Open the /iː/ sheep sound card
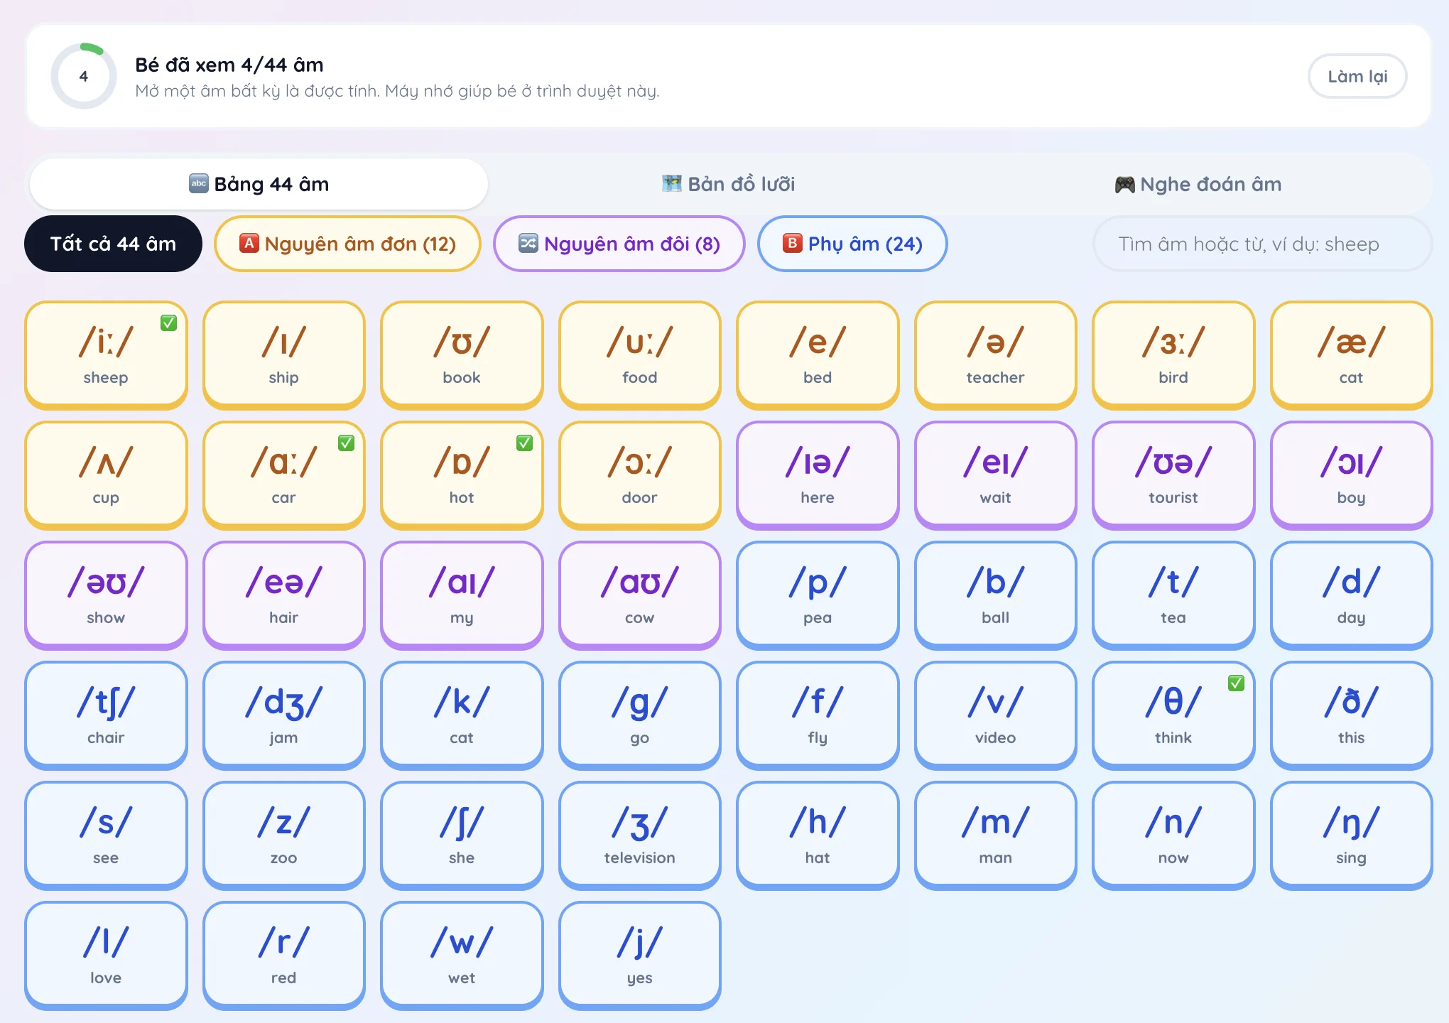 [106, 354]
